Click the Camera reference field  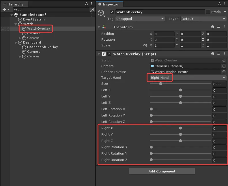point(185,66)
